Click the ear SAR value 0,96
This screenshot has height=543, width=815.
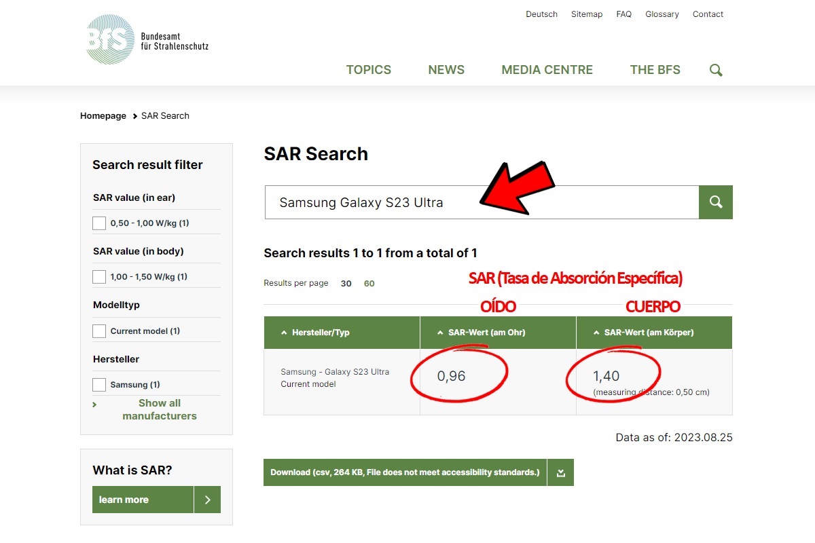point(452,376)
